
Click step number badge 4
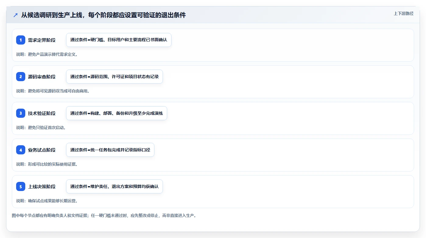pos(21,150)
